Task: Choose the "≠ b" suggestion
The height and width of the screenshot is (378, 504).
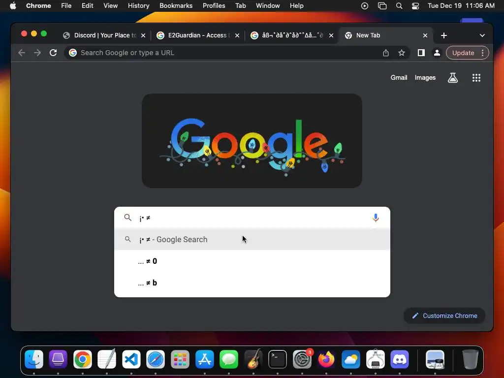Action: [x=252, y=283]
